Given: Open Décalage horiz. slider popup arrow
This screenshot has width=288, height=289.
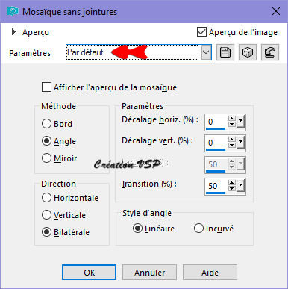Looking at the screenshot, I should (240, 122).
